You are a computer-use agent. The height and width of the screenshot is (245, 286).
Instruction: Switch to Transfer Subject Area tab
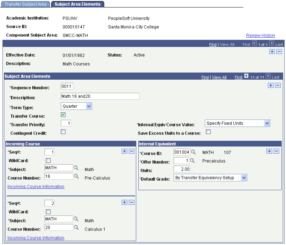tap(25, 4)
